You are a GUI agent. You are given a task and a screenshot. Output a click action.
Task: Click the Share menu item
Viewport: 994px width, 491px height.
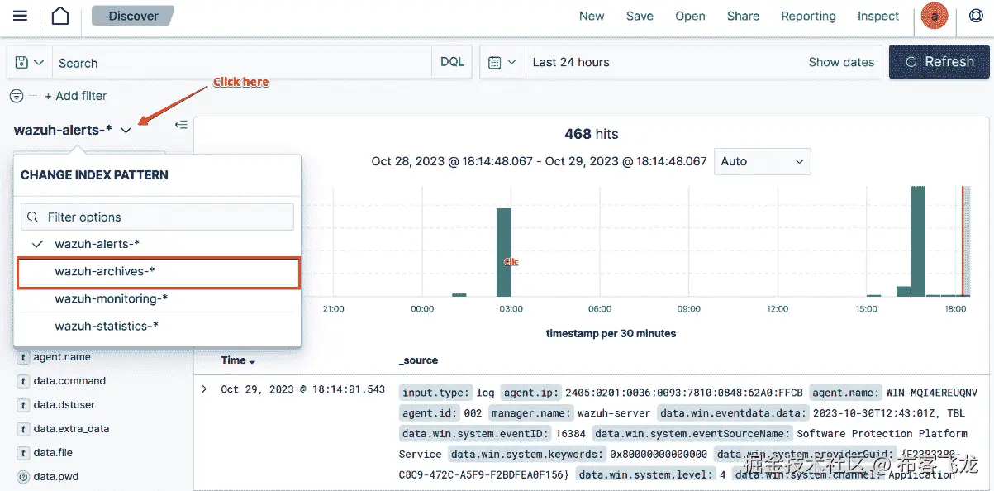(743, 16)
